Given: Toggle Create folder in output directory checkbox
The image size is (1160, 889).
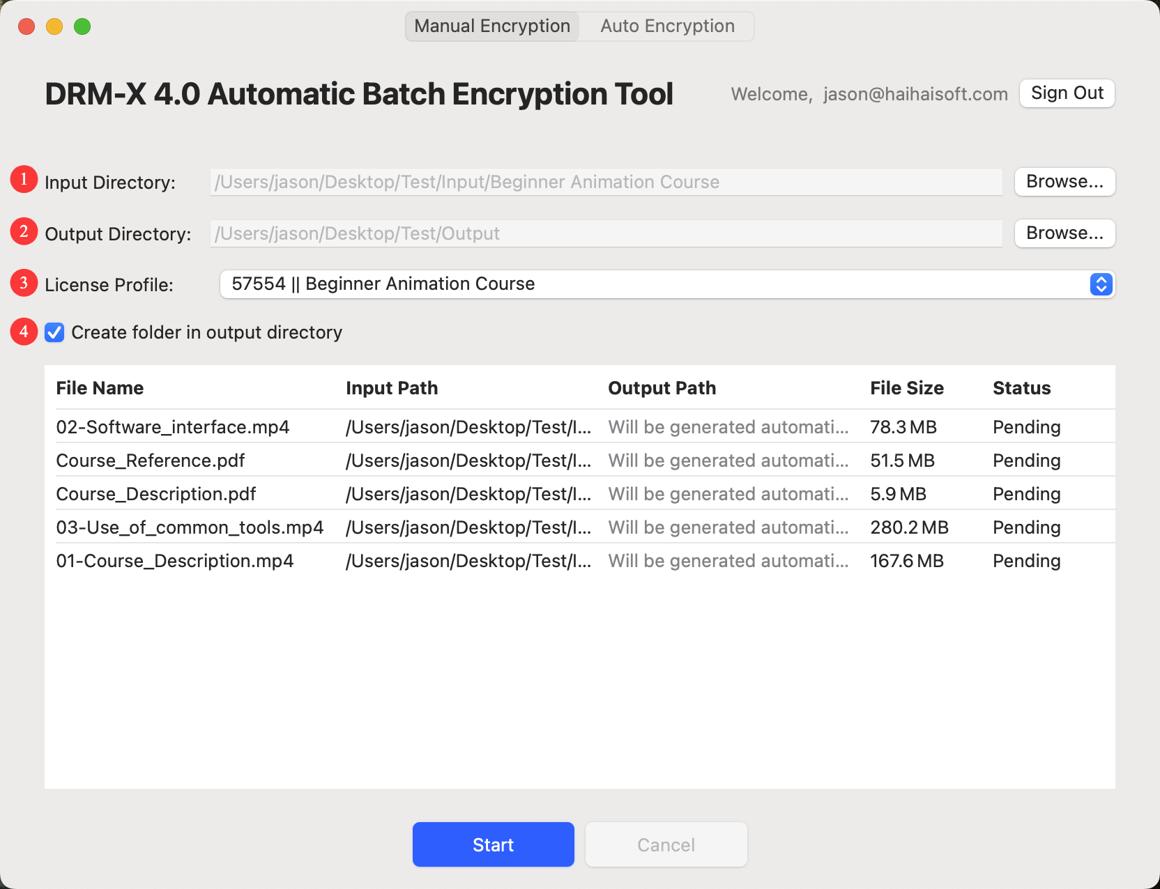Looking at the screenshot, I should (54, 333).
